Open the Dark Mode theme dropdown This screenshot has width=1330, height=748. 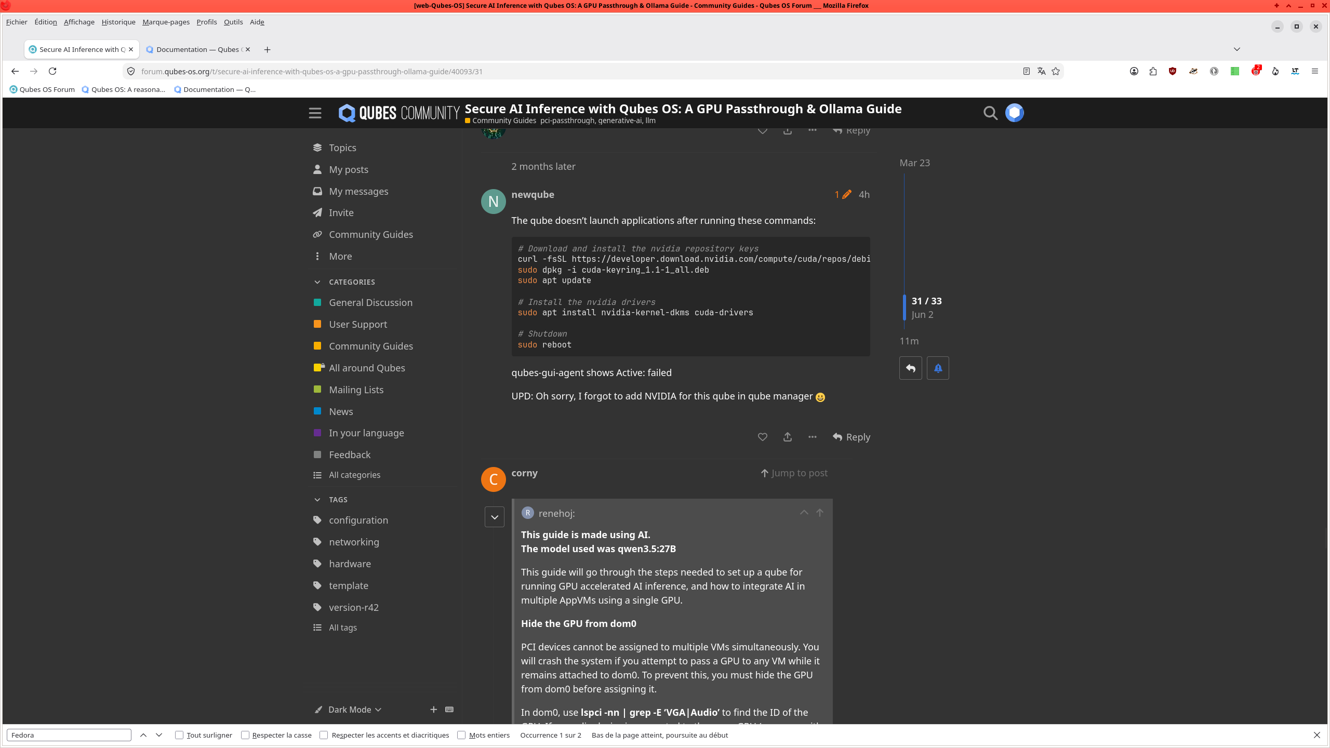click(355, 710)
